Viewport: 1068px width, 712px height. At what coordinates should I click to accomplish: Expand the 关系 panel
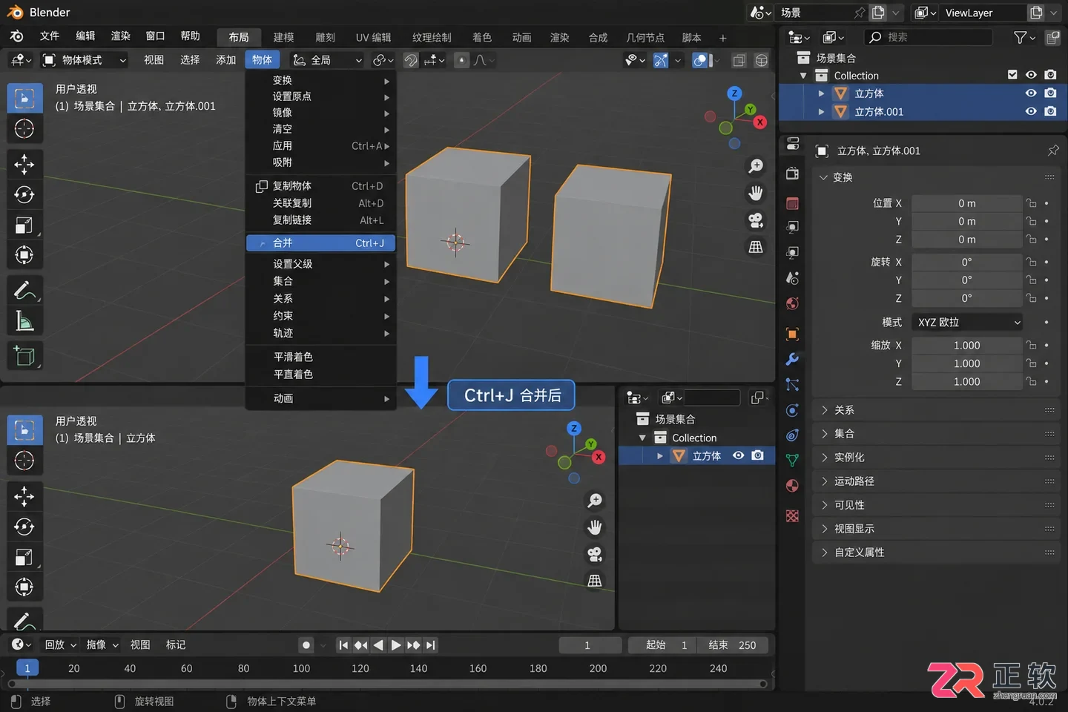(937, 410)
